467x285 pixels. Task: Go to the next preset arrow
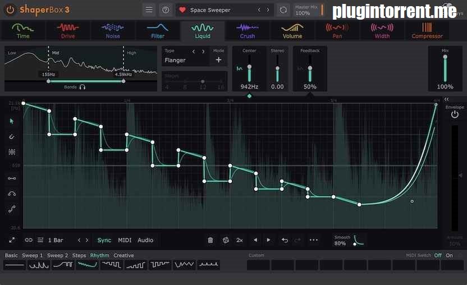tap(268, 10)
